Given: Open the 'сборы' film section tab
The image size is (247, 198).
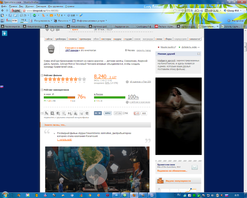Looking at the screenshot, I should (168, 39).
